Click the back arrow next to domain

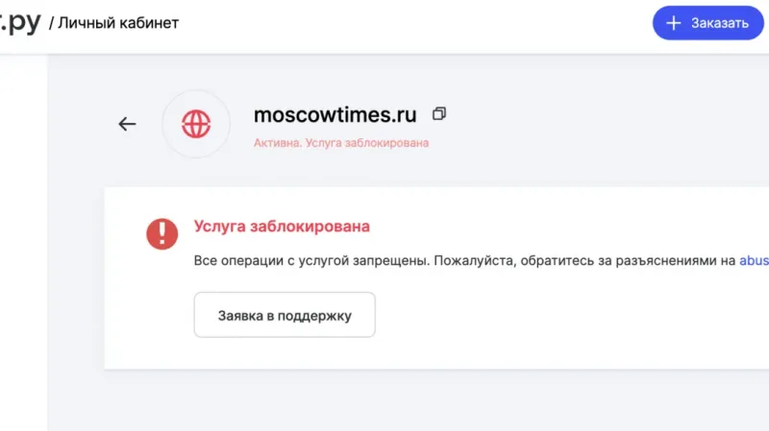(127, 124)
